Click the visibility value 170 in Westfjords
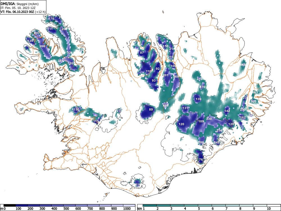281x211 pixels. (51, 19)
